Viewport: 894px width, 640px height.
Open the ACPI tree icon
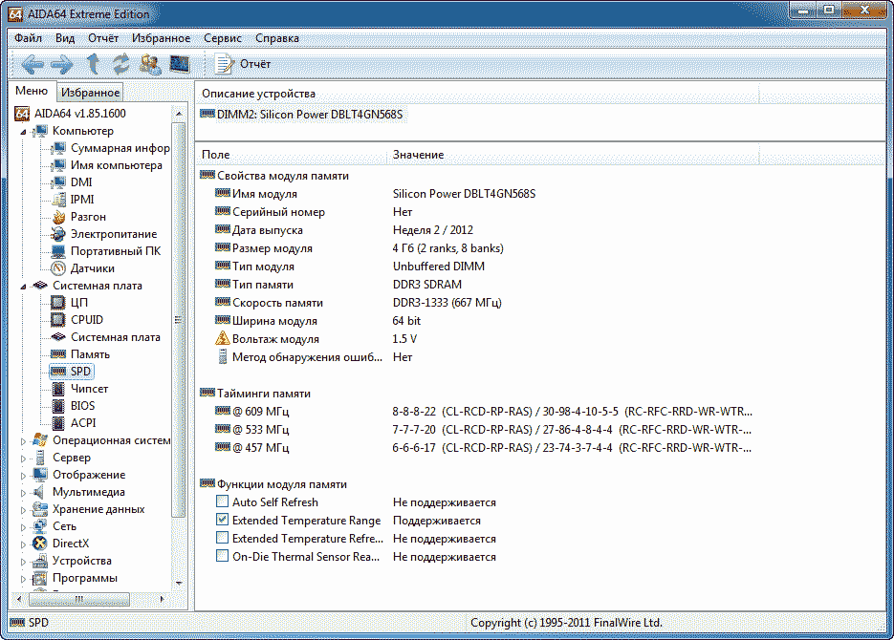coord(58,423)
